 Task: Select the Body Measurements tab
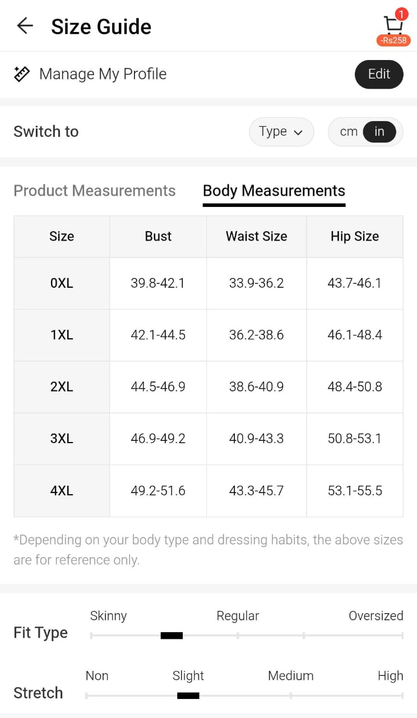pos(274,191)
